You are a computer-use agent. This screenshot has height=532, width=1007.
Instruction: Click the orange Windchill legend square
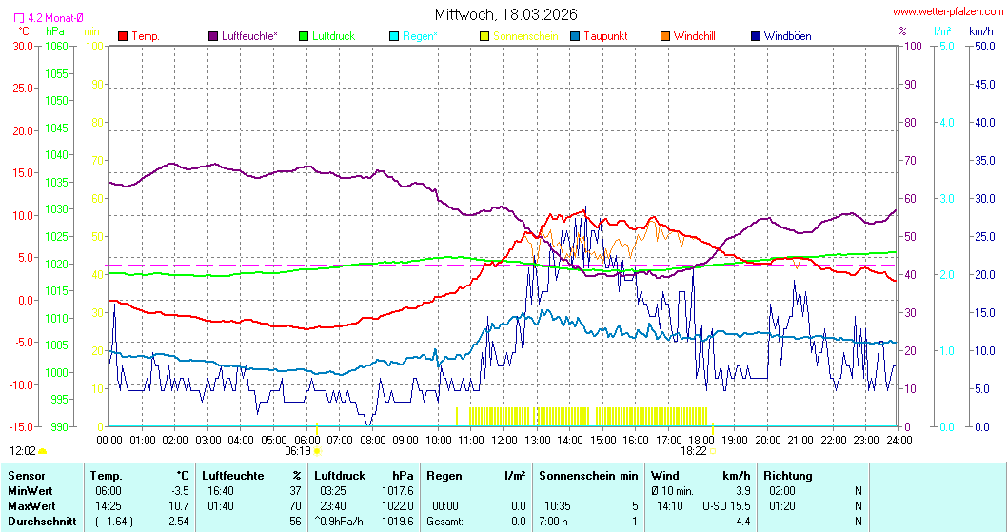[x=665, y=36]
